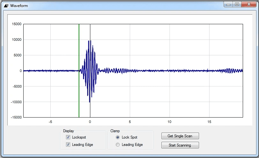The image size is (259, 158).
Task: Click the x-axis label -5
Action: (50, 122)
